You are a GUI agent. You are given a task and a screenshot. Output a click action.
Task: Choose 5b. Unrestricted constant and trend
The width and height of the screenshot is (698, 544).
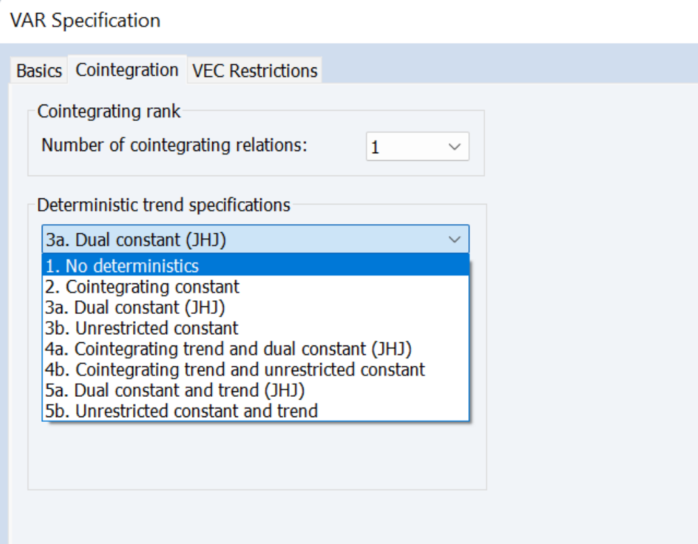point(255,410)
